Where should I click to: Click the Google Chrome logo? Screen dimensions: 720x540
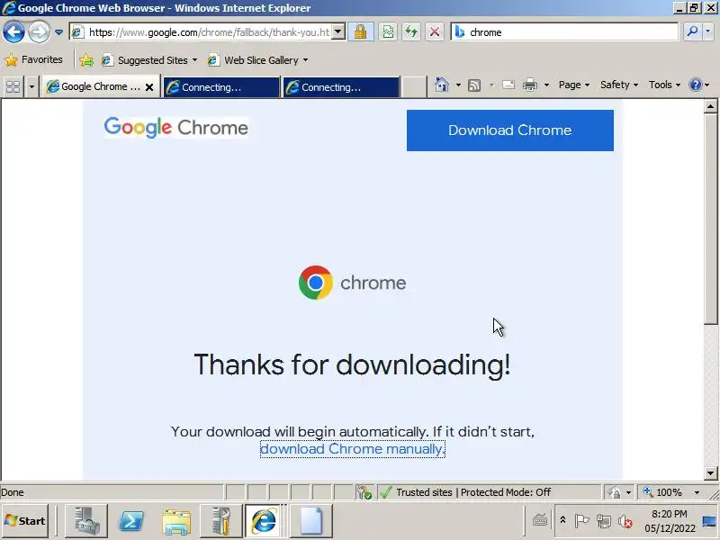pyautogui.click(x=175, y=128)
